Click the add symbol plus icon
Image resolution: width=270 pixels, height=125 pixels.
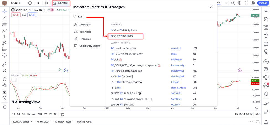(30, 3)
